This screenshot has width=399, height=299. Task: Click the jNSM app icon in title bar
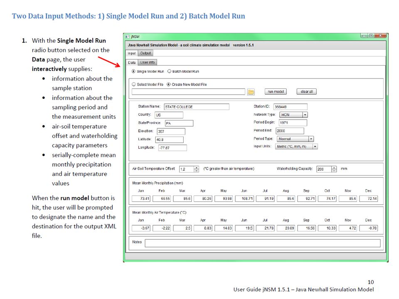(x=128, y=37)
